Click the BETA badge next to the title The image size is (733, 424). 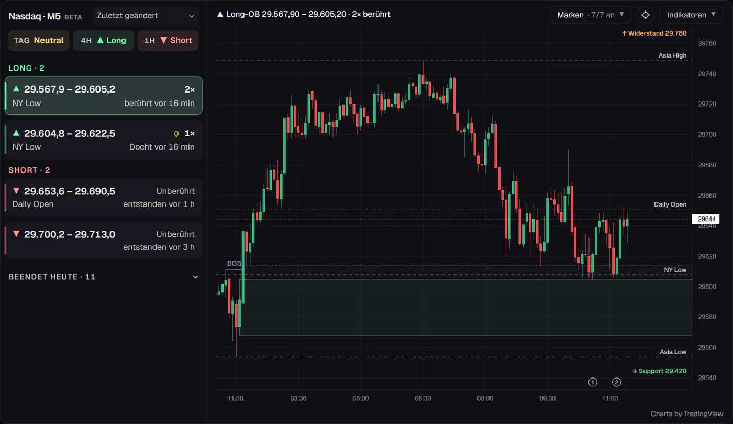pyautogui.click(x=73, y=17)
